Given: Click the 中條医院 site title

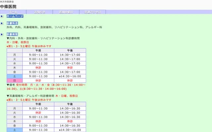Looking at the screenshot, I should (8, 7).
